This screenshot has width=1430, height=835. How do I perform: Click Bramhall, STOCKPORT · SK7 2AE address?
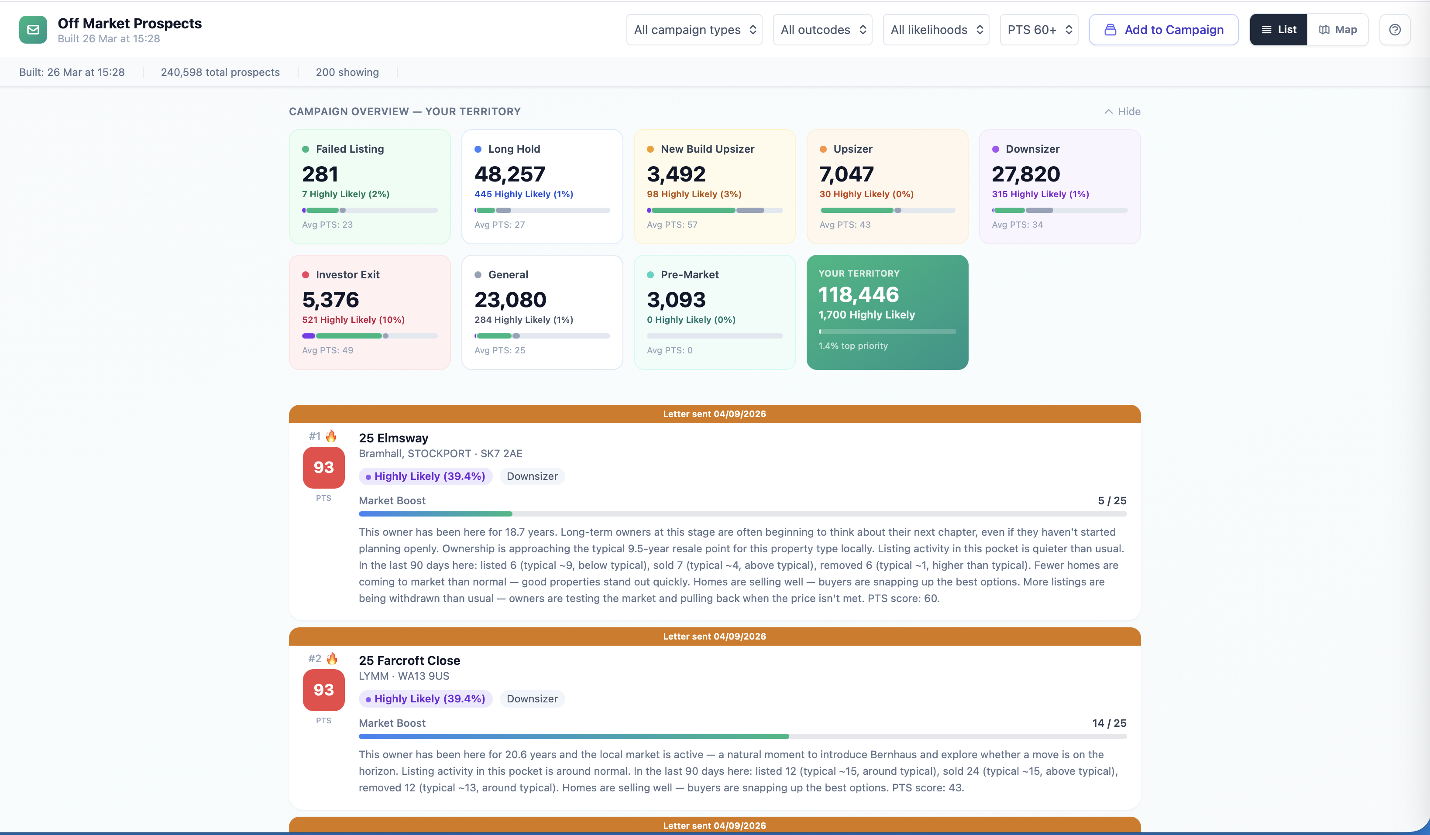point(440,453)
